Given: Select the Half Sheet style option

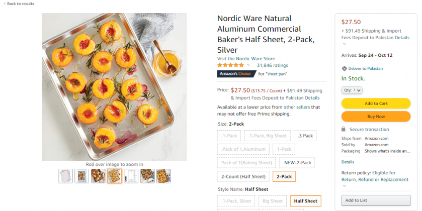Looking at the screenshot, I should coord(305,201).
